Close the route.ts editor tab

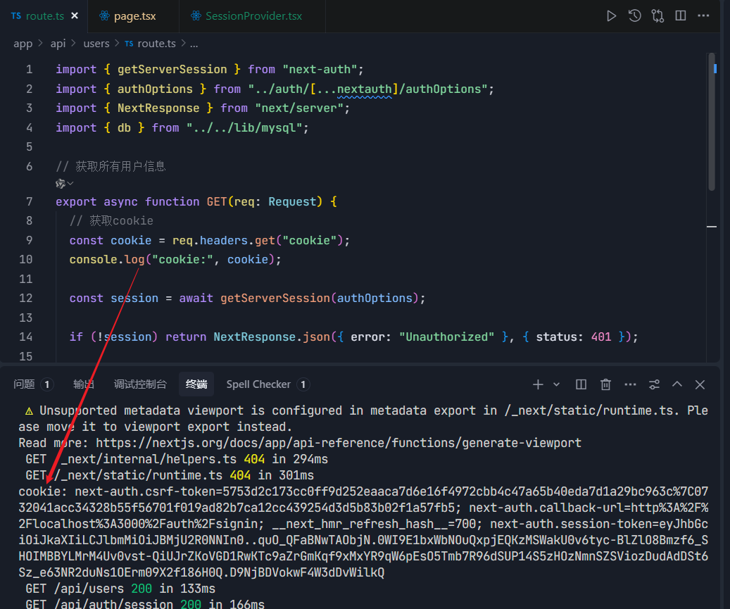click(75, 15)
